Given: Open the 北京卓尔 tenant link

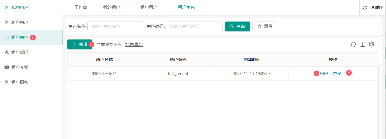Looking at the screenshot, I should pyautogui.click(x=134, y=45).
